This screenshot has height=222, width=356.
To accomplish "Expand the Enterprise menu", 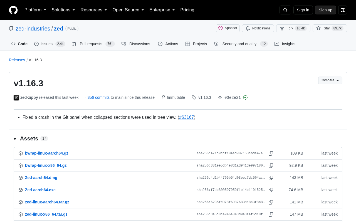I will (x=162, y=10).
